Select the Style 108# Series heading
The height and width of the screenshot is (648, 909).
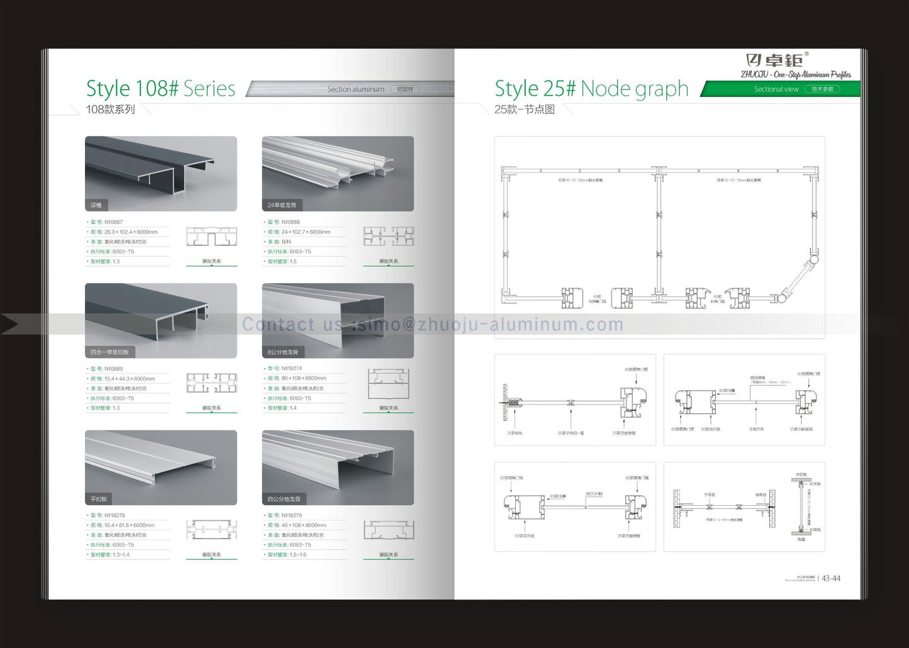point(160,89)
